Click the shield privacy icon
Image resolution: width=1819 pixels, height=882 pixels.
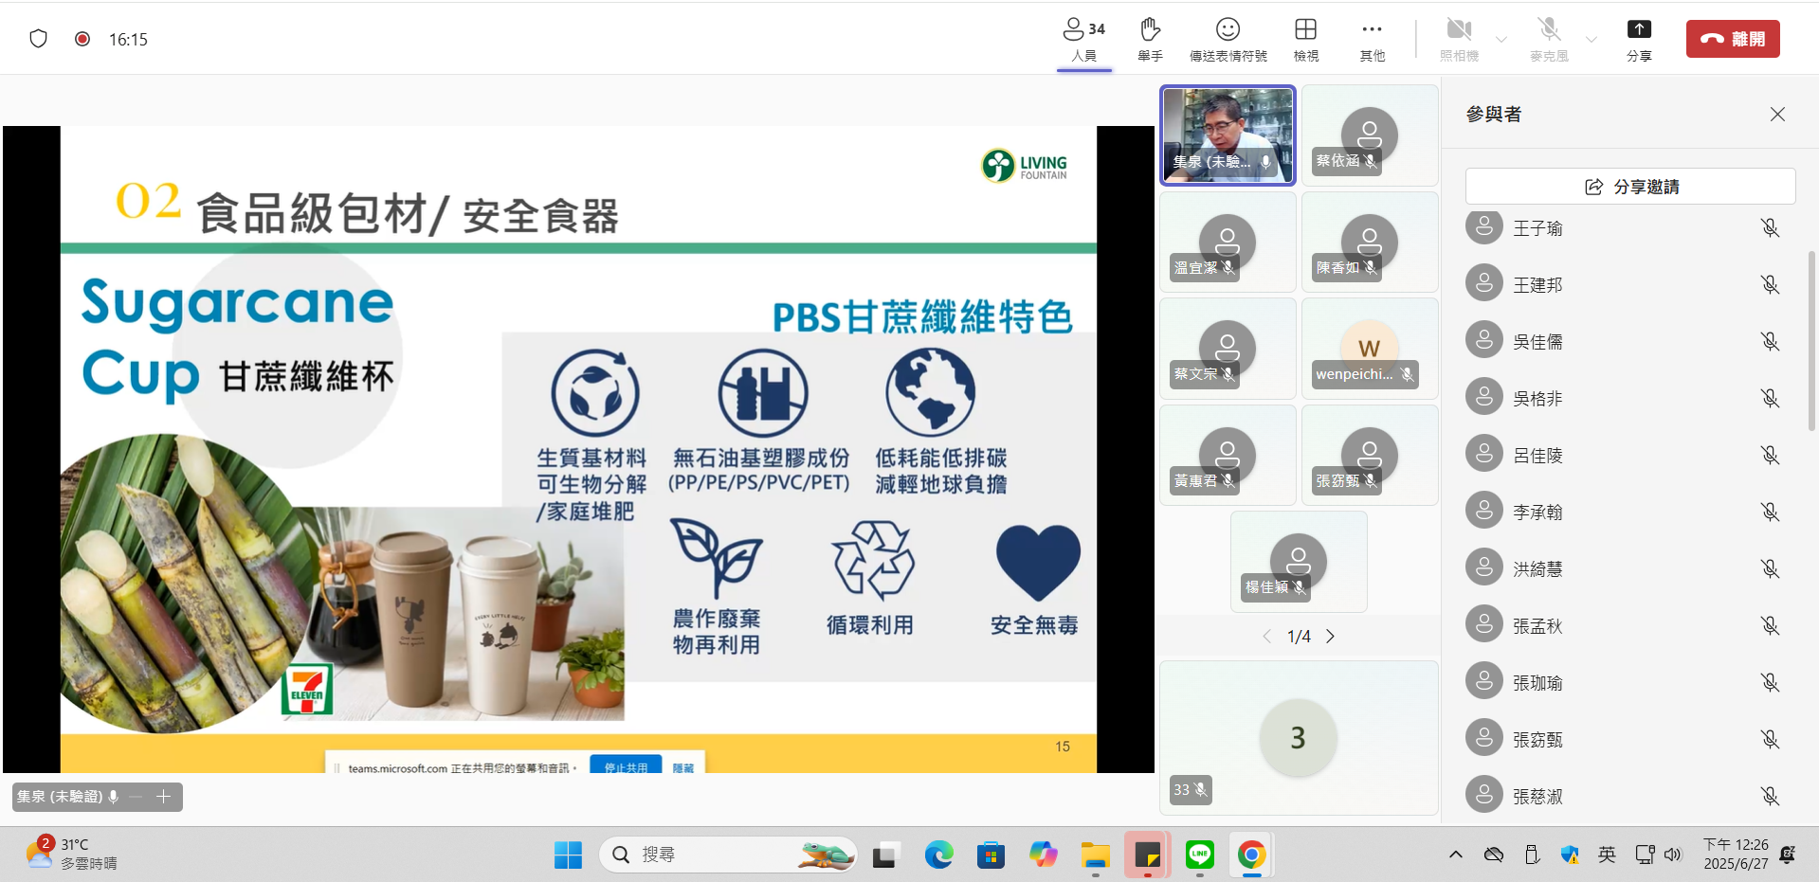pos(39,39)
